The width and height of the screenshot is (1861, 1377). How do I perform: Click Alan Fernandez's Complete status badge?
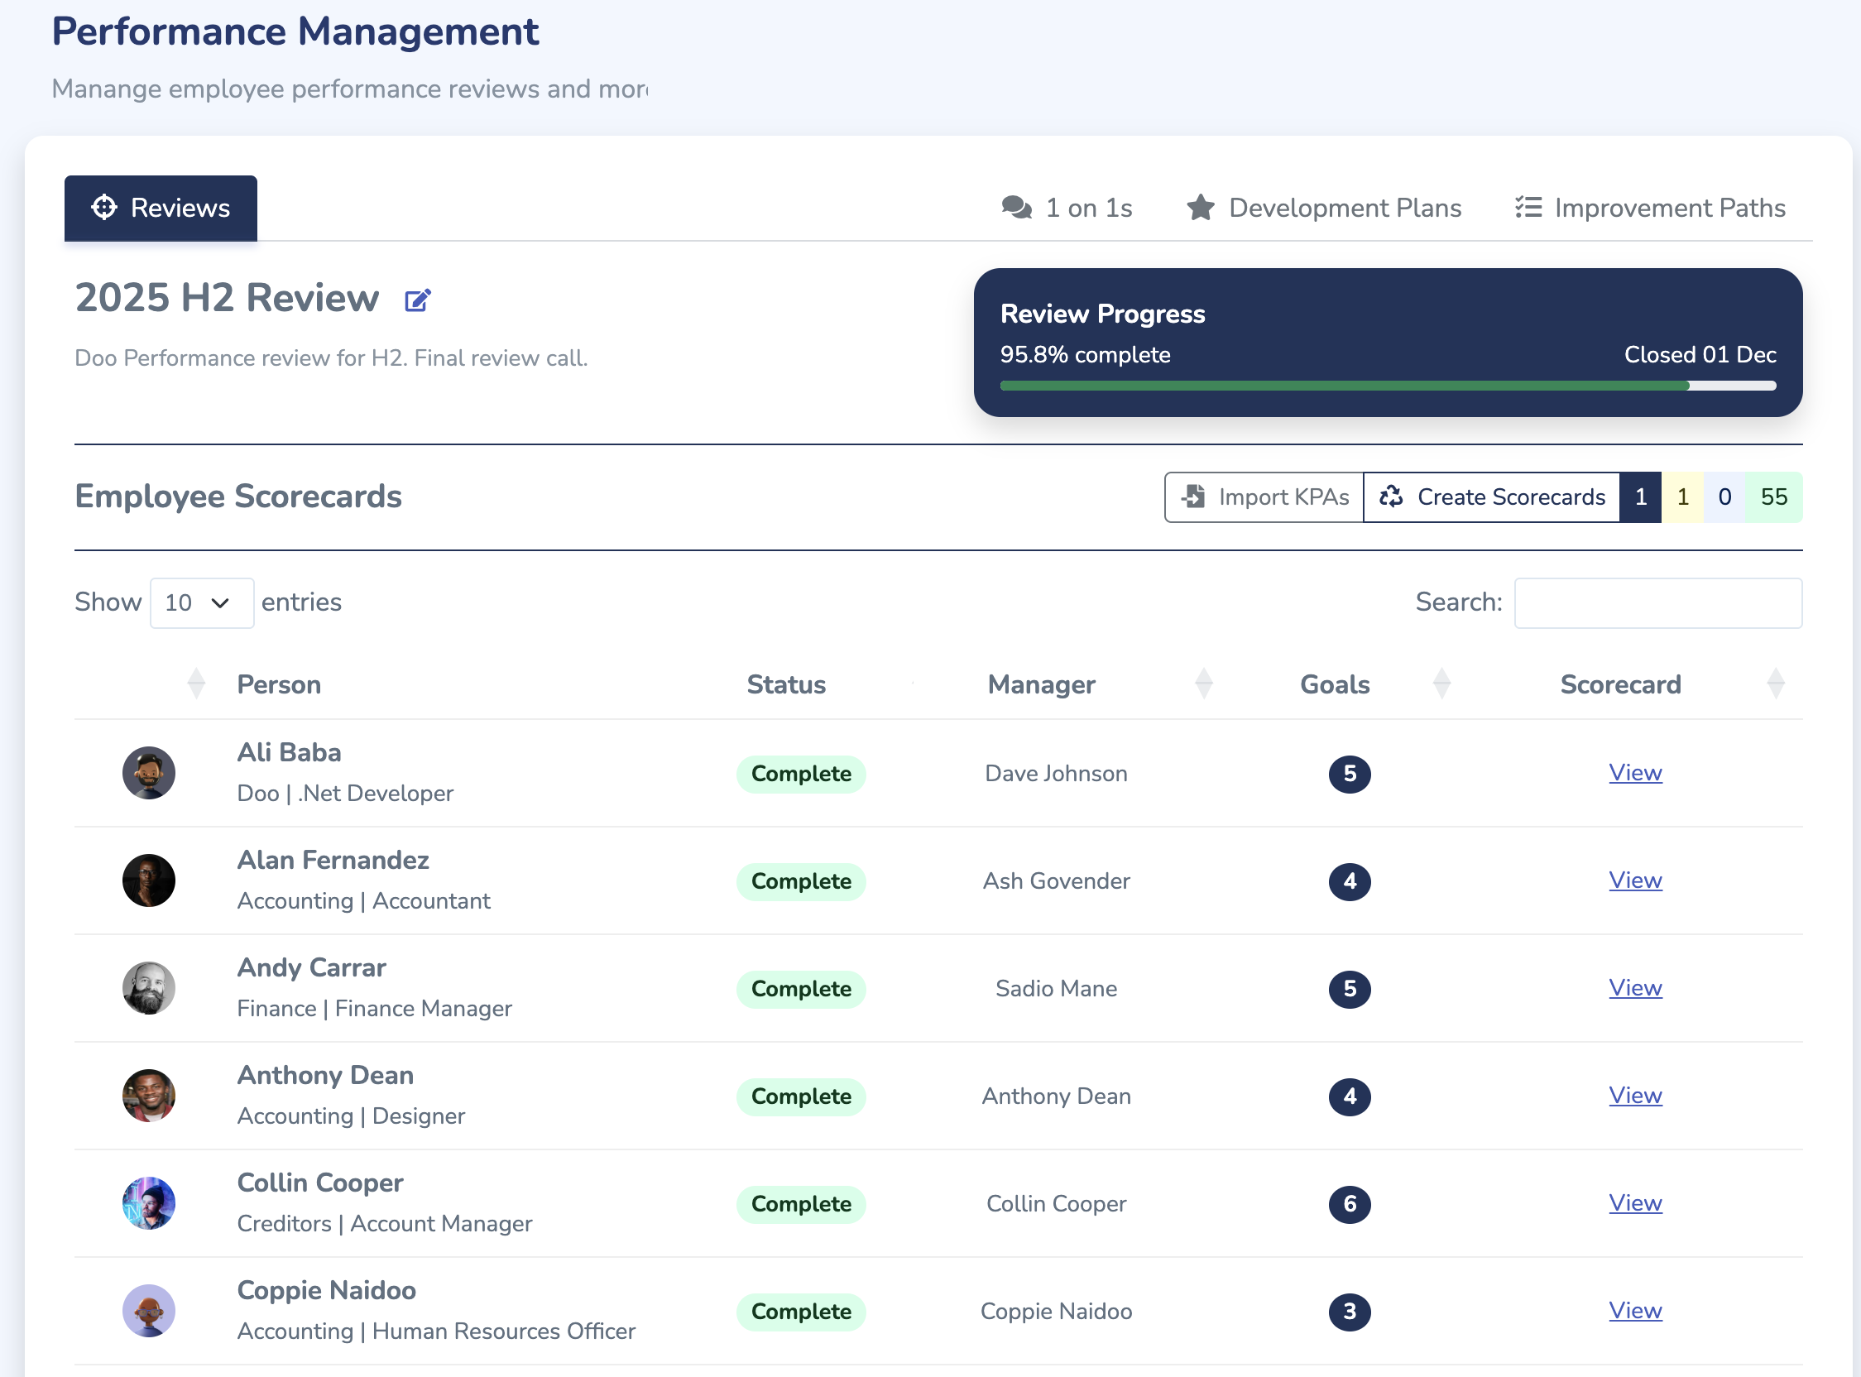tap(801, 881)
